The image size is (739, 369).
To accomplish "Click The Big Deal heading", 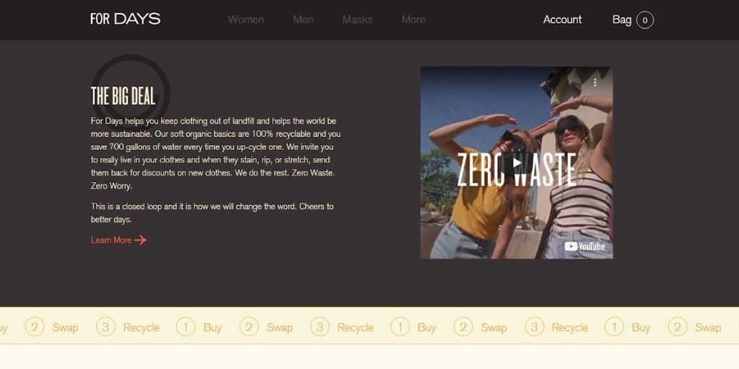I will (x=123, y=96).
